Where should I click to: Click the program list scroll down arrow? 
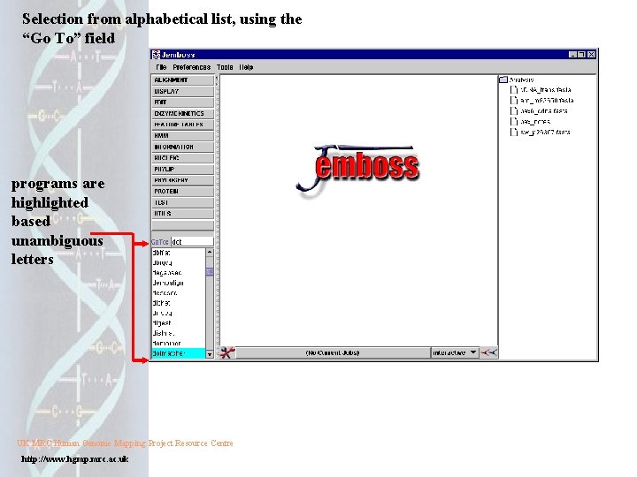pos(210,354)
